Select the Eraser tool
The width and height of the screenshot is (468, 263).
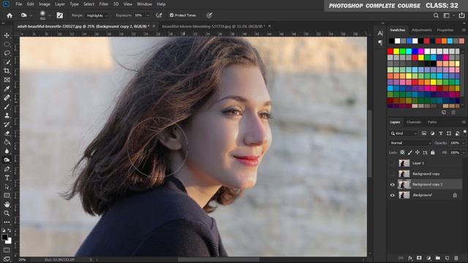7,133
